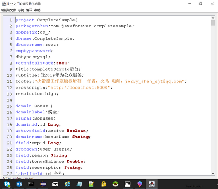The image size is (218, 189).
Task: Click 'domainlabel' on line 16
Action: tap(31, 112)
